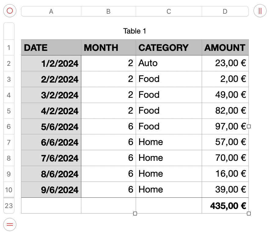Select column D header
Viewport: 272px width, 237px height.
pos(225,12)
